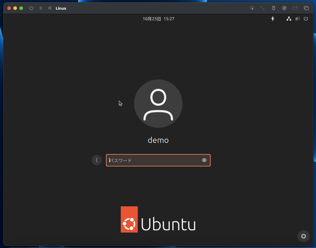Minimize the Linux VM window with the yellow button
This screenshot has height=248, width=316.
(15, 8)
